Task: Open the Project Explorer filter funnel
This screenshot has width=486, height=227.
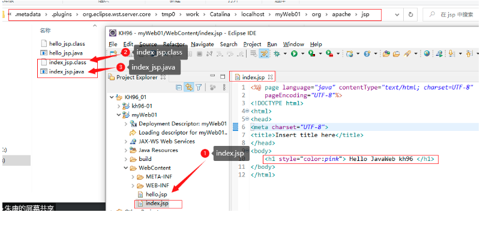Action: coord(199,88)
